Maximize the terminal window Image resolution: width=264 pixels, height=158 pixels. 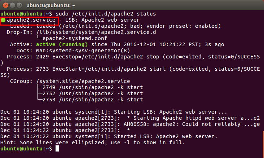(19, 5)
